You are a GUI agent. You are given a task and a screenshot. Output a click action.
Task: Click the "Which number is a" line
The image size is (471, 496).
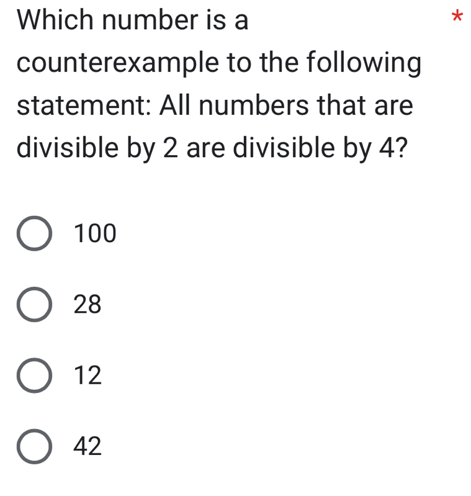[132, 20]
